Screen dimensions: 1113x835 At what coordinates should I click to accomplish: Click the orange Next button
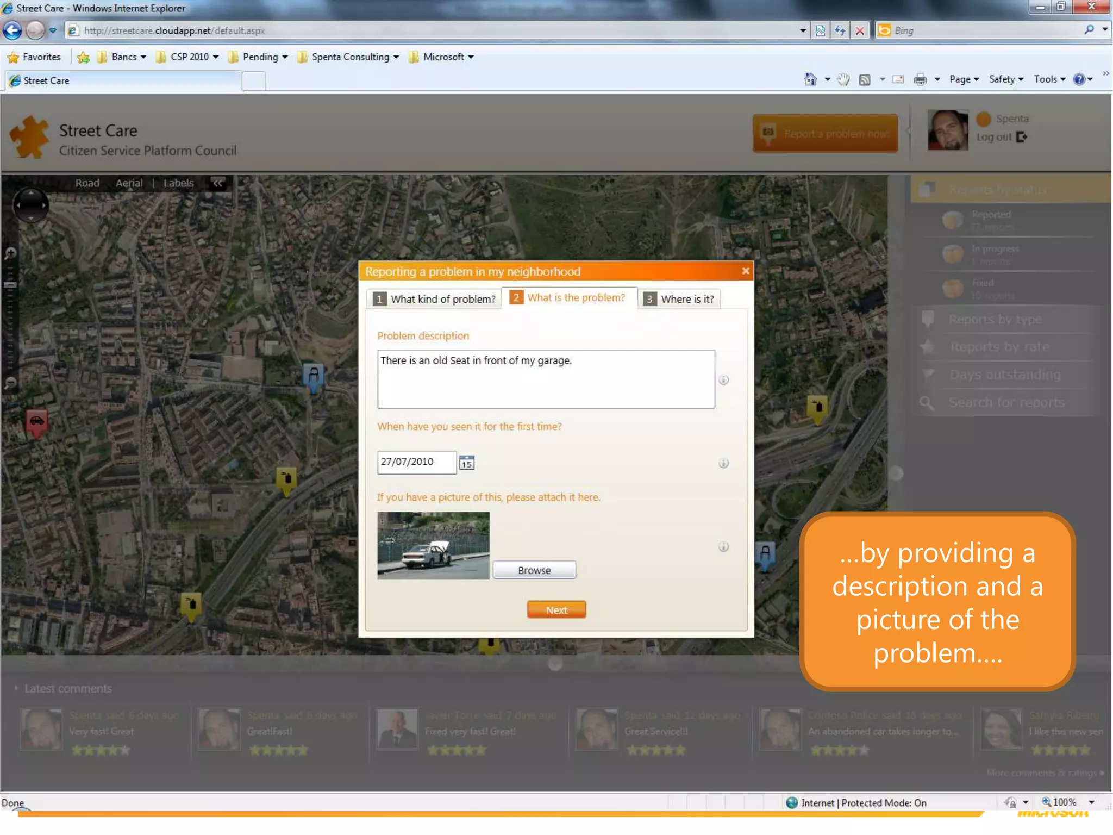pyautogui.click(x=556, y=609)
